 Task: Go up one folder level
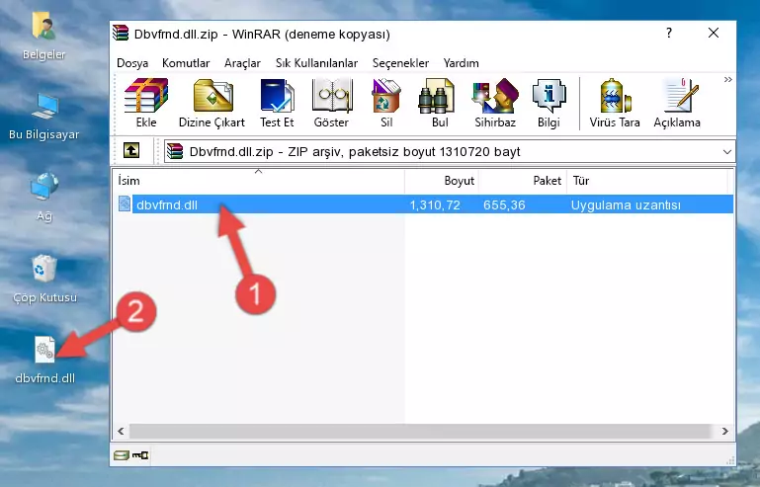coord(131,151)
